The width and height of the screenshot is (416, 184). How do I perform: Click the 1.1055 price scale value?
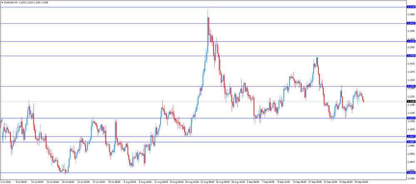[411, 129]
